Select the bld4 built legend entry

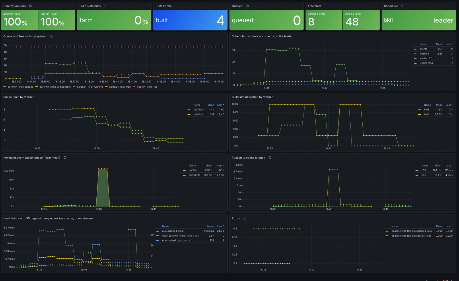(x=199, y=115)
